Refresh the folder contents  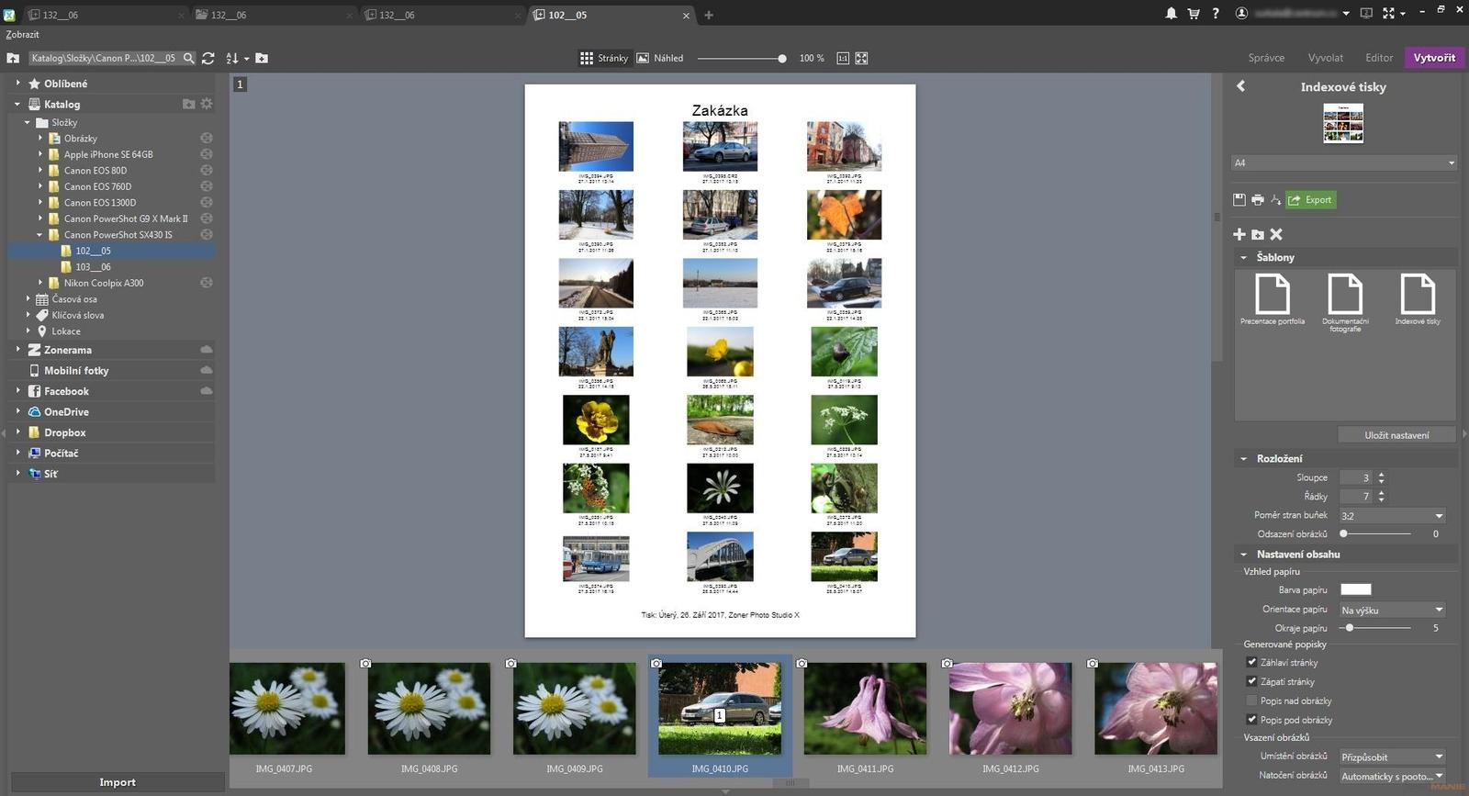click(x=208, y=58)
